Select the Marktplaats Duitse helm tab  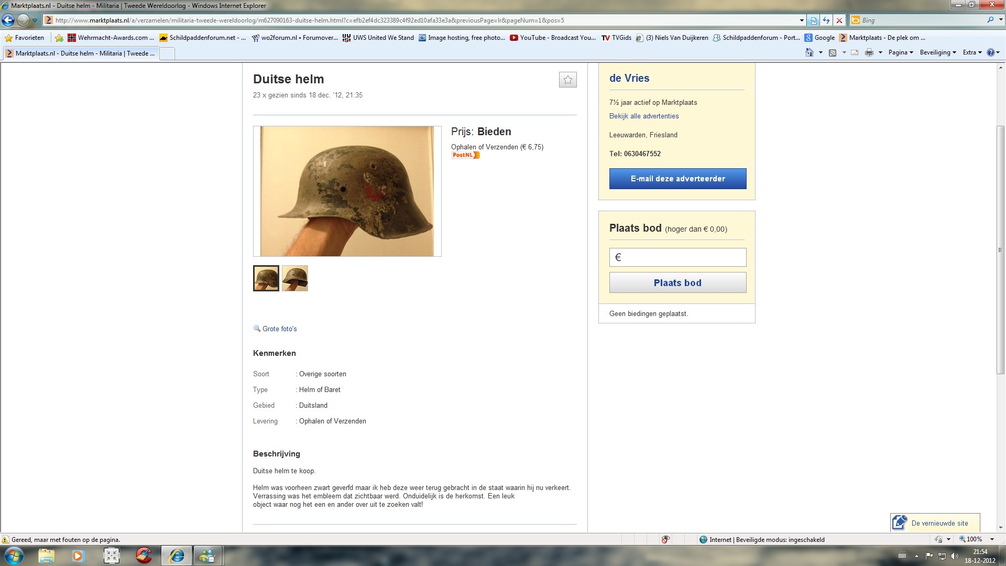(80, 53)
